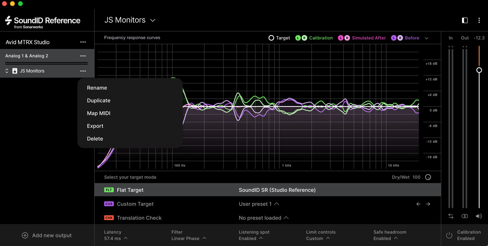Screen dimensions: 488x246
Task: Choose Map MIDI in the context menu
Action: (99, 113)
